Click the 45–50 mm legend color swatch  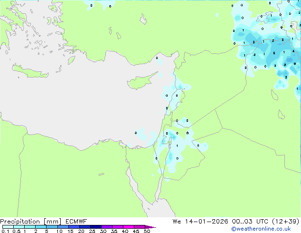[x=140, y=227]
